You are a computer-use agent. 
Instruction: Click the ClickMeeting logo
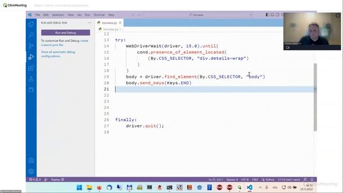(x=15, y=5)
